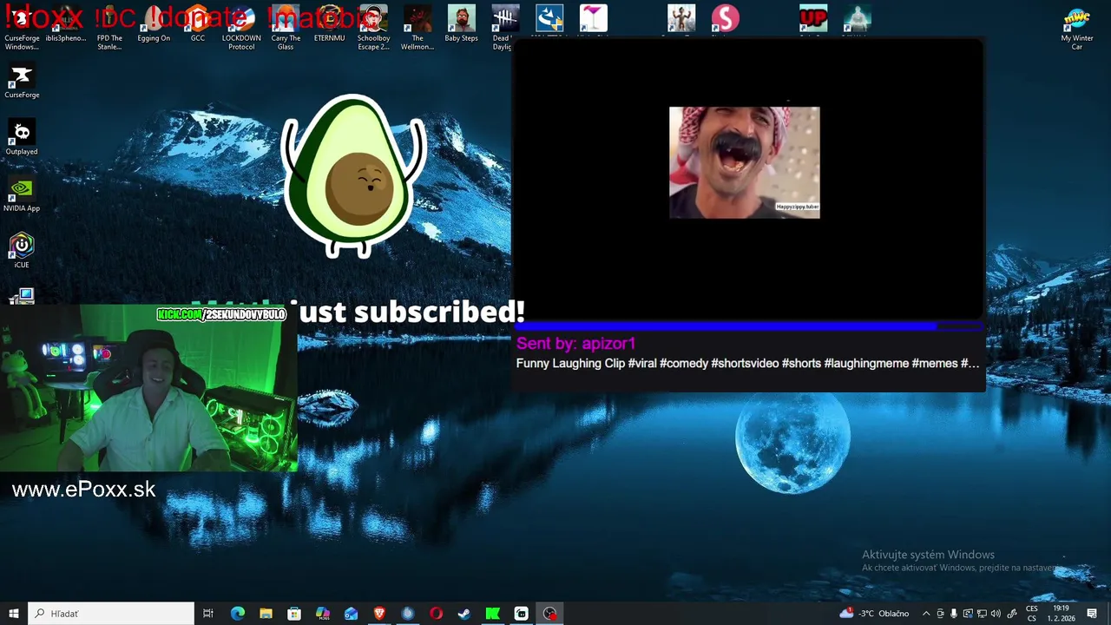Open The Wellmon desktop shortcut
1111x625 pixels.
(417, 28)
